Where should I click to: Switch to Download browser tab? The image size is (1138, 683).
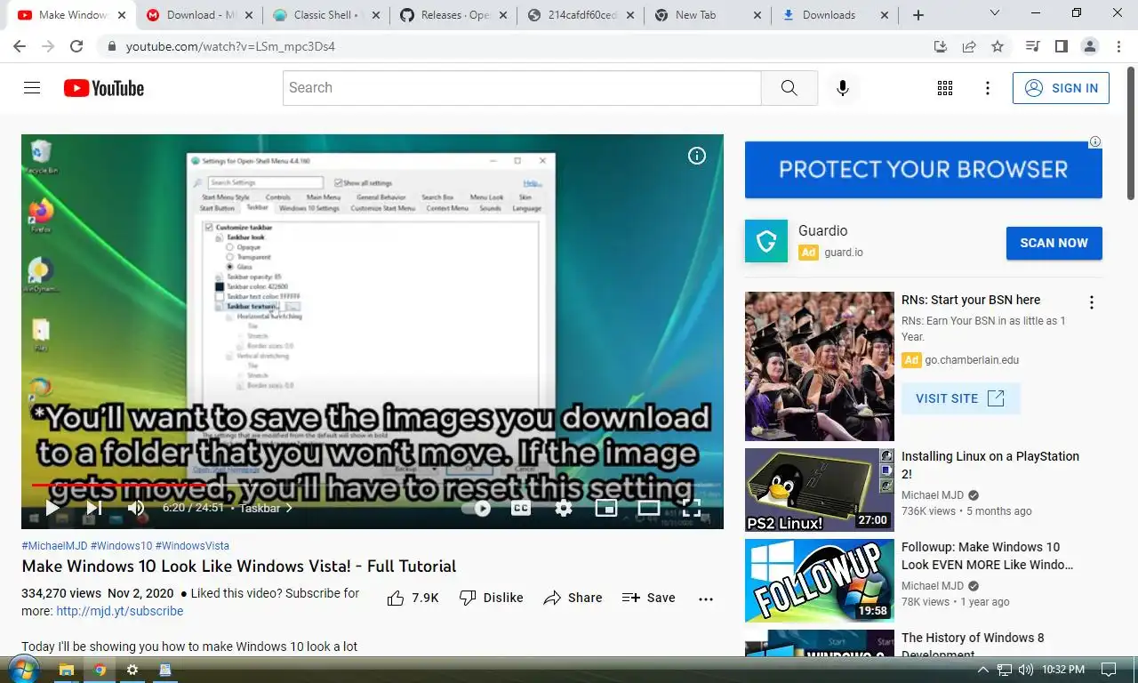[200, 15]
